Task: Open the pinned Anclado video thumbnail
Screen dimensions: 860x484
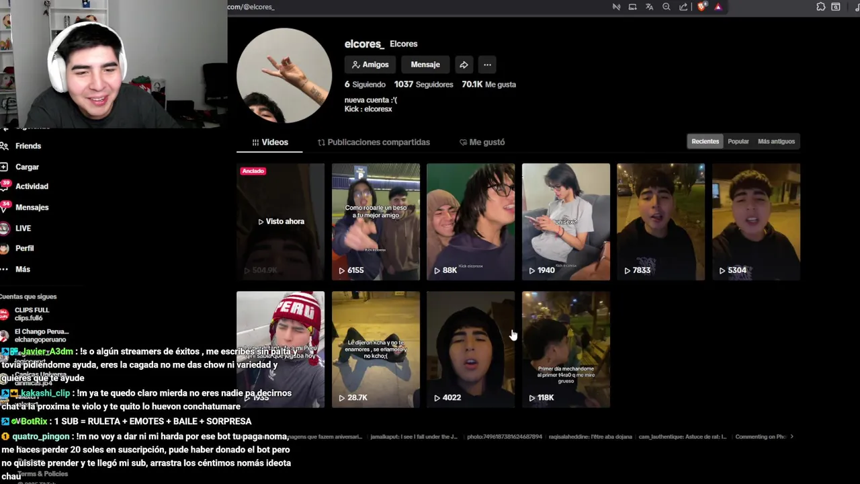Action: point(280,222)
